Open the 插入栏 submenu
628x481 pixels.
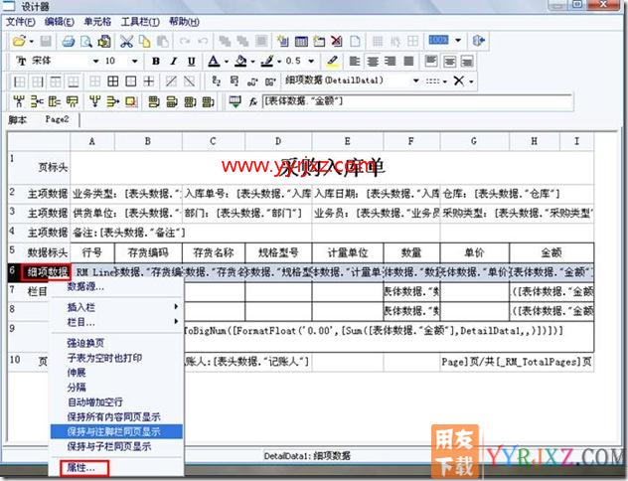[116, 307]
